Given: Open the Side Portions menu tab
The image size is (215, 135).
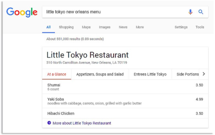Looking at the screenshot, I should pos(187,74).
